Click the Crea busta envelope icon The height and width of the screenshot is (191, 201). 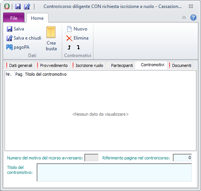(x=51, y=32)
